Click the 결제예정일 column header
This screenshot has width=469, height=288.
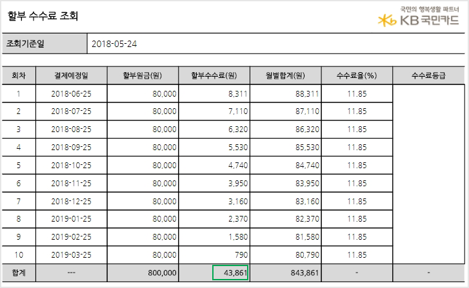(71, 75)
